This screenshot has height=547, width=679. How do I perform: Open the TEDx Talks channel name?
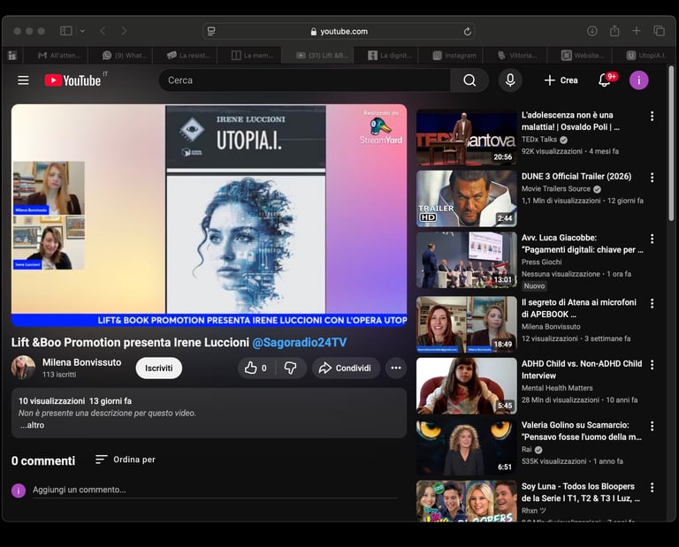[539, 140]
